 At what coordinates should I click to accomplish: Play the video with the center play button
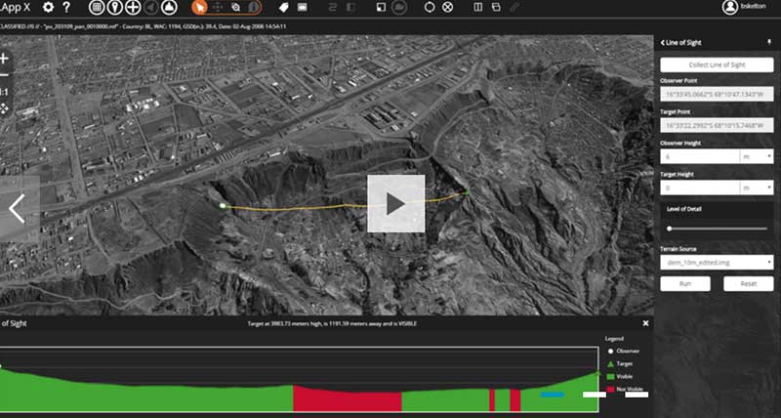click(395, 203)
